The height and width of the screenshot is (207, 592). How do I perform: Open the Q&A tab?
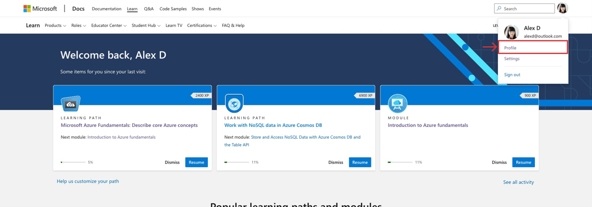149,9
